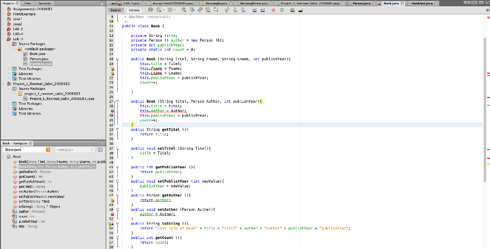Close the Book.java editor tab

402,3
